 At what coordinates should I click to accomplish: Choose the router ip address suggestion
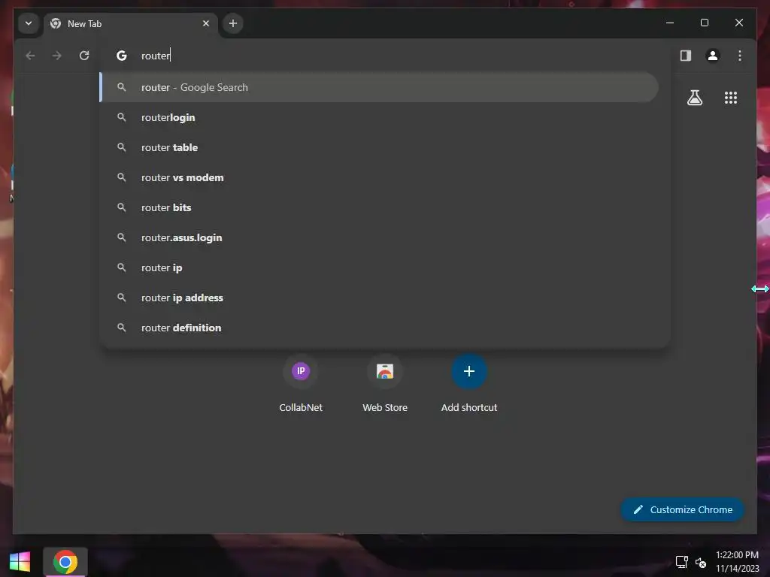[x=379, y=298]
